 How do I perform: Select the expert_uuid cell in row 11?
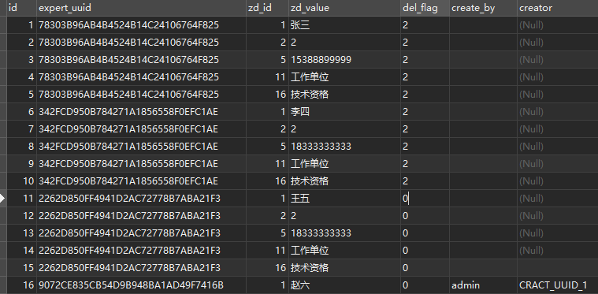(x=141, y=199)
